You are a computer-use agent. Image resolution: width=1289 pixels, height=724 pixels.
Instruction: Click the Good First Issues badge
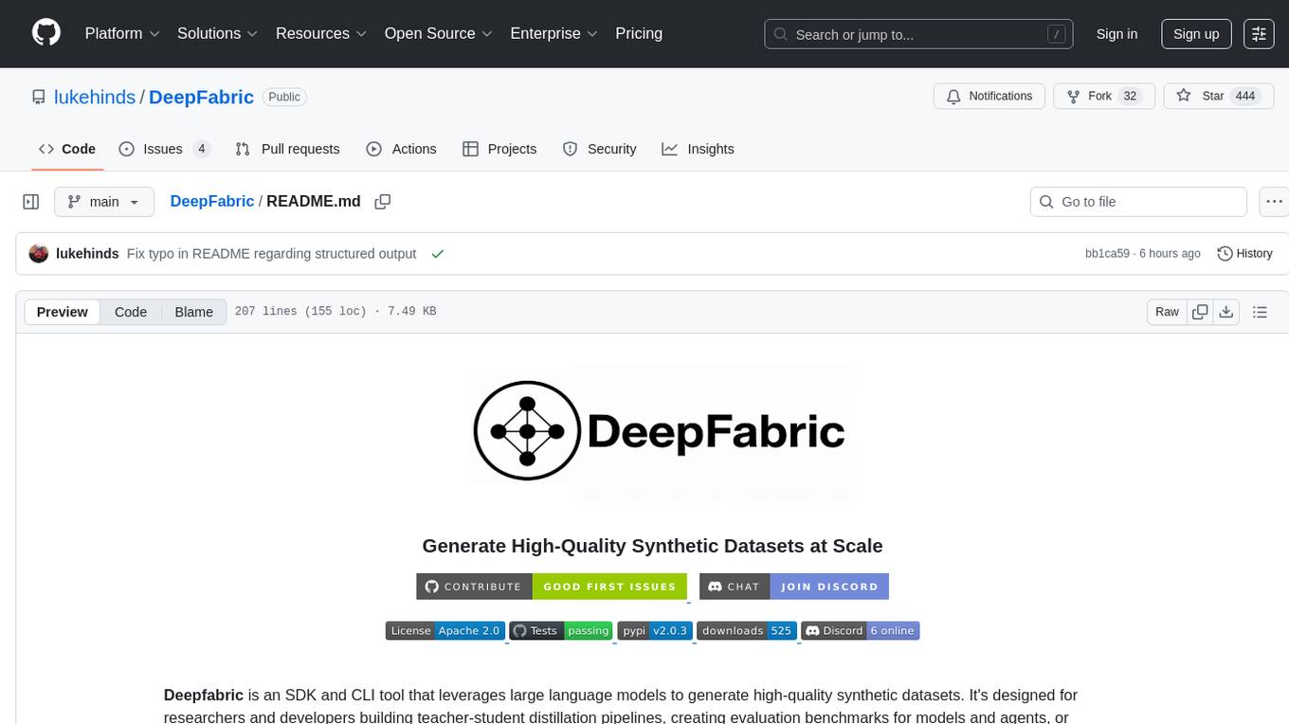[x=552, y=587]
